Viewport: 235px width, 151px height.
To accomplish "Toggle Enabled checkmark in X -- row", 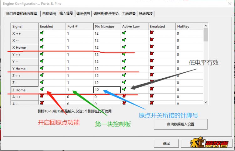I will 42,40.
